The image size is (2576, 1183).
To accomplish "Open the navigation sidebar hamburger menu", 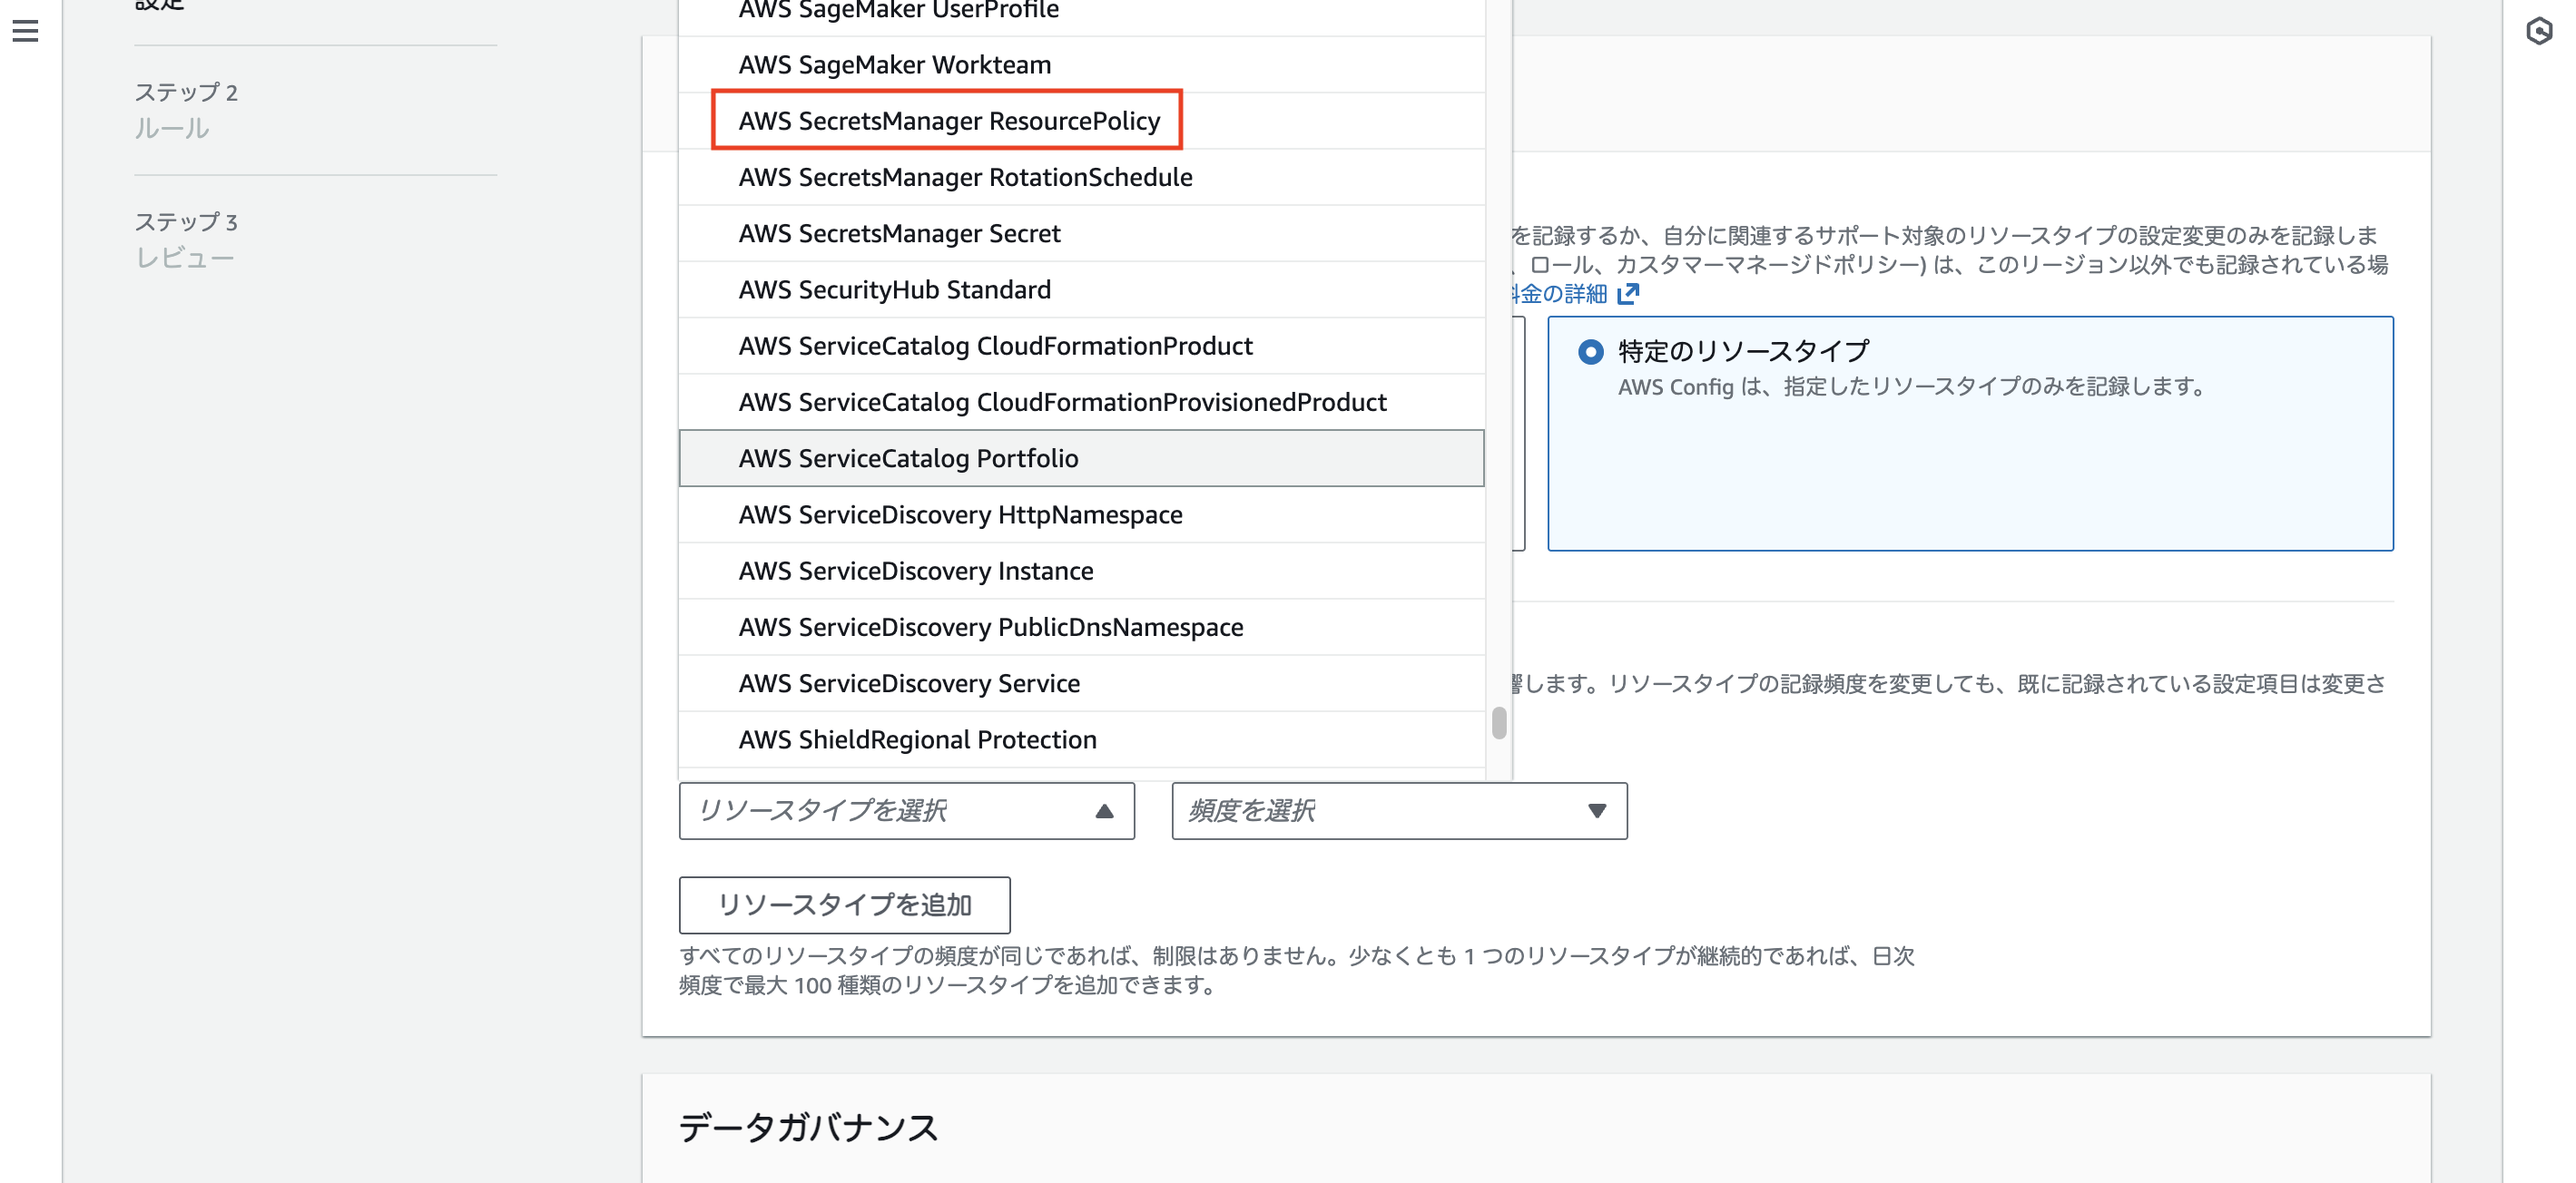I will tap(25, 31).
